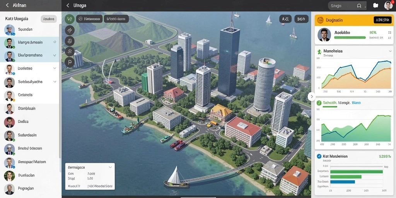Click the search magnifier icon

[x=359, y=5]
